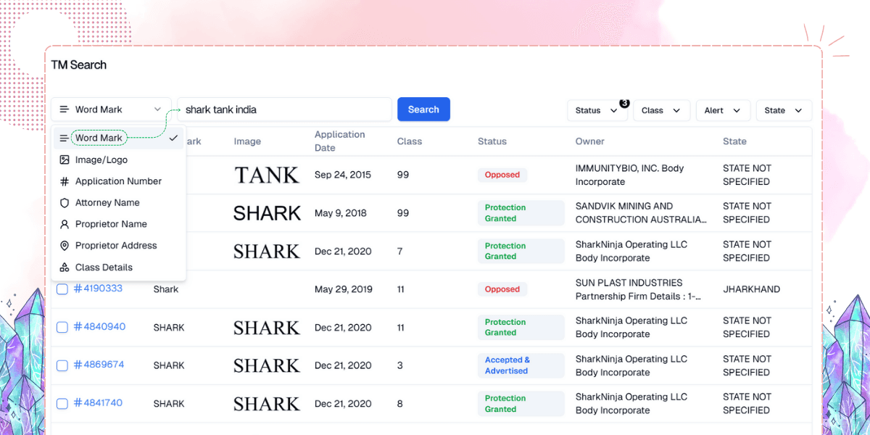Expand the State filter dropdown
The width and height of the screenshot is (870, 435).
[784, 110]
